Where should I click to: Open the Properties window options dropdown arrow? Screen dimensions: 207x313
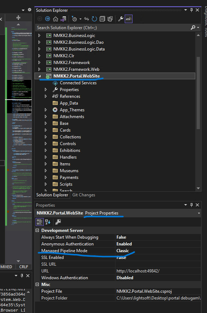click(x=186, y=205)
